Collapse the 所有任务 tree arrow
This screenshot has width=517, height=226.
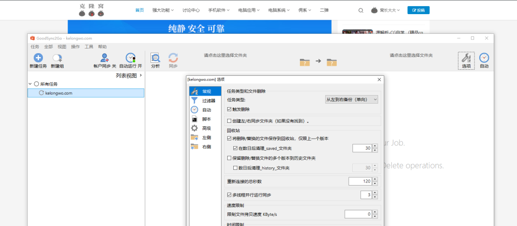click(x=31, y=84)
